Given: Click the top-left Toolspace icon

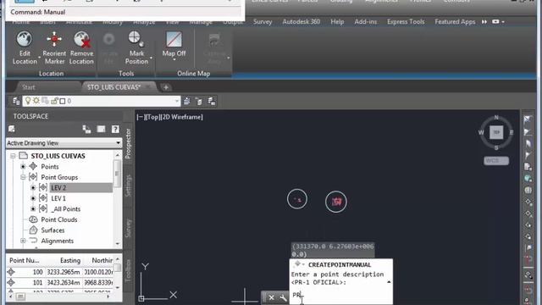Looking at the screenshot, I should tap(12, 129).
